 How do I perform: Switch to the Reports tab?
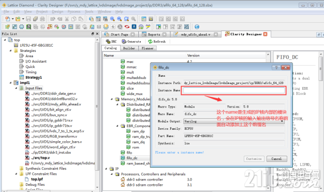tap(154, 34)
